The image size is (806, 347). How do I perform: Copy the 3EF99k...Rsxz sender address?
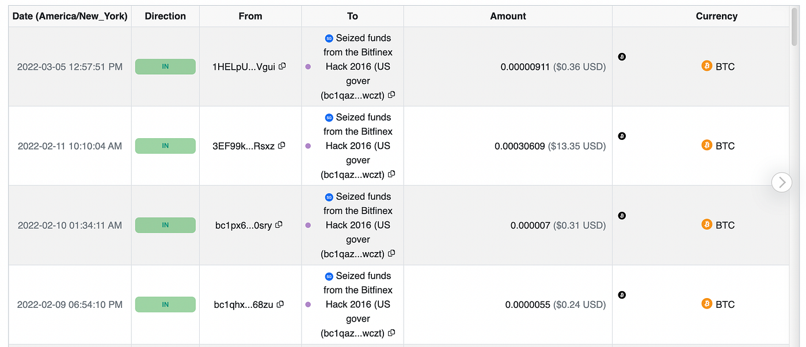point(282,146)
